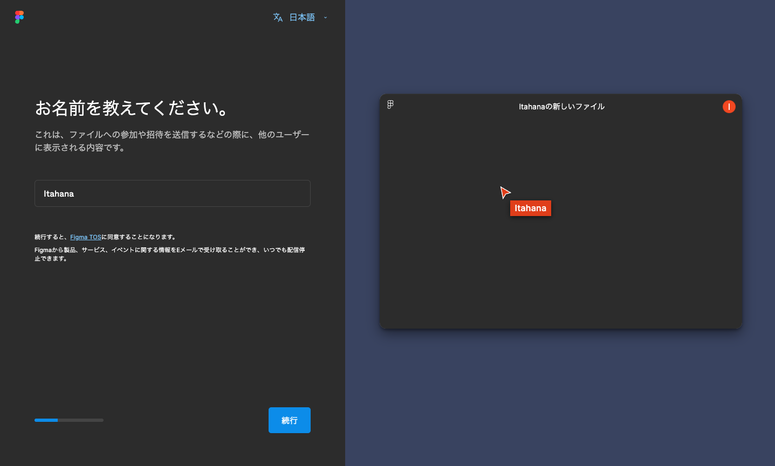Open the Figma TOS link
The image size is (775, 466).
coord(85,237)
